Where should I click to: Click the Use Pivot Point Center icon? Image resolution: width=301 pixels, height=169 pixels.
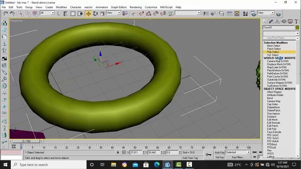pyautogui.click(x=125, y=14)
